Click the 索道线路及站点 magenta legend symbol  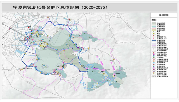point(154,68)
